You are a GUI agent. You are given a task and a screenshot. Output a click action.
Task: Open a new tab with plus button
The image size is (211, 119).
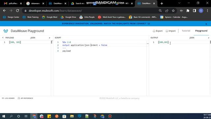coord(162,4)
